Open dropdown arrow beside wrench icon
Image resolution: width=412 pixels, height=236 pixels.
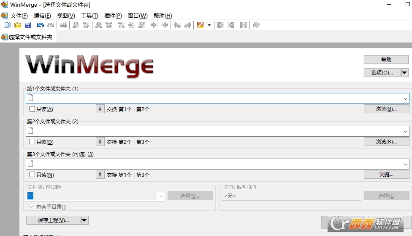point(209,25)
